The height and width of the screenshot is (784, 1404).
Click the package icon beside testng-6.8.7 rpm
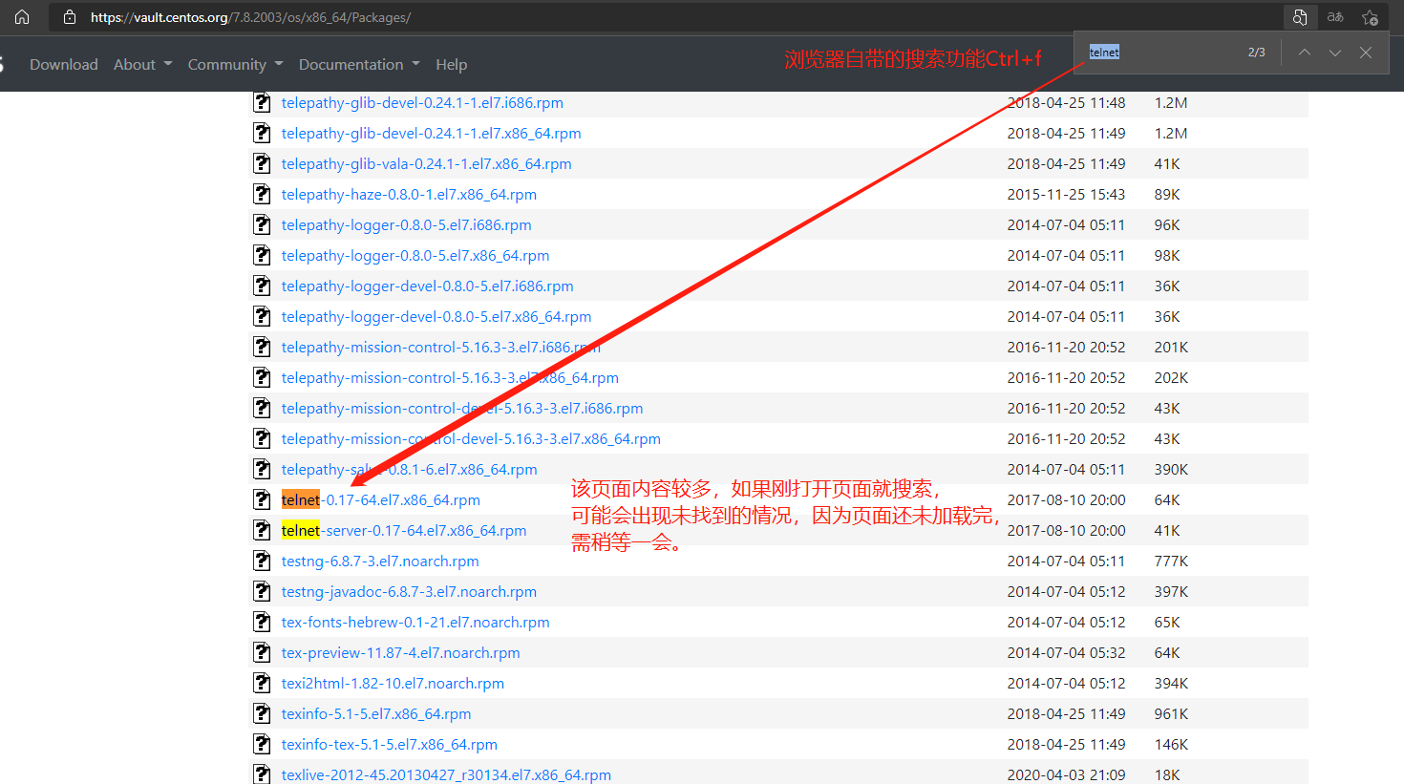262,561
